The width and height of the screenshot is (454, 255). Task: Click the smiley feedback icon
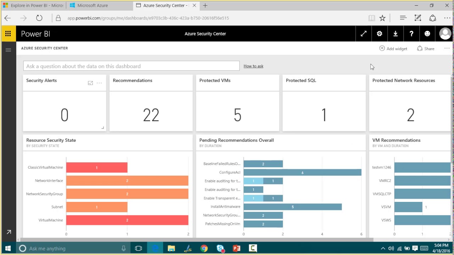coord(427,34)
